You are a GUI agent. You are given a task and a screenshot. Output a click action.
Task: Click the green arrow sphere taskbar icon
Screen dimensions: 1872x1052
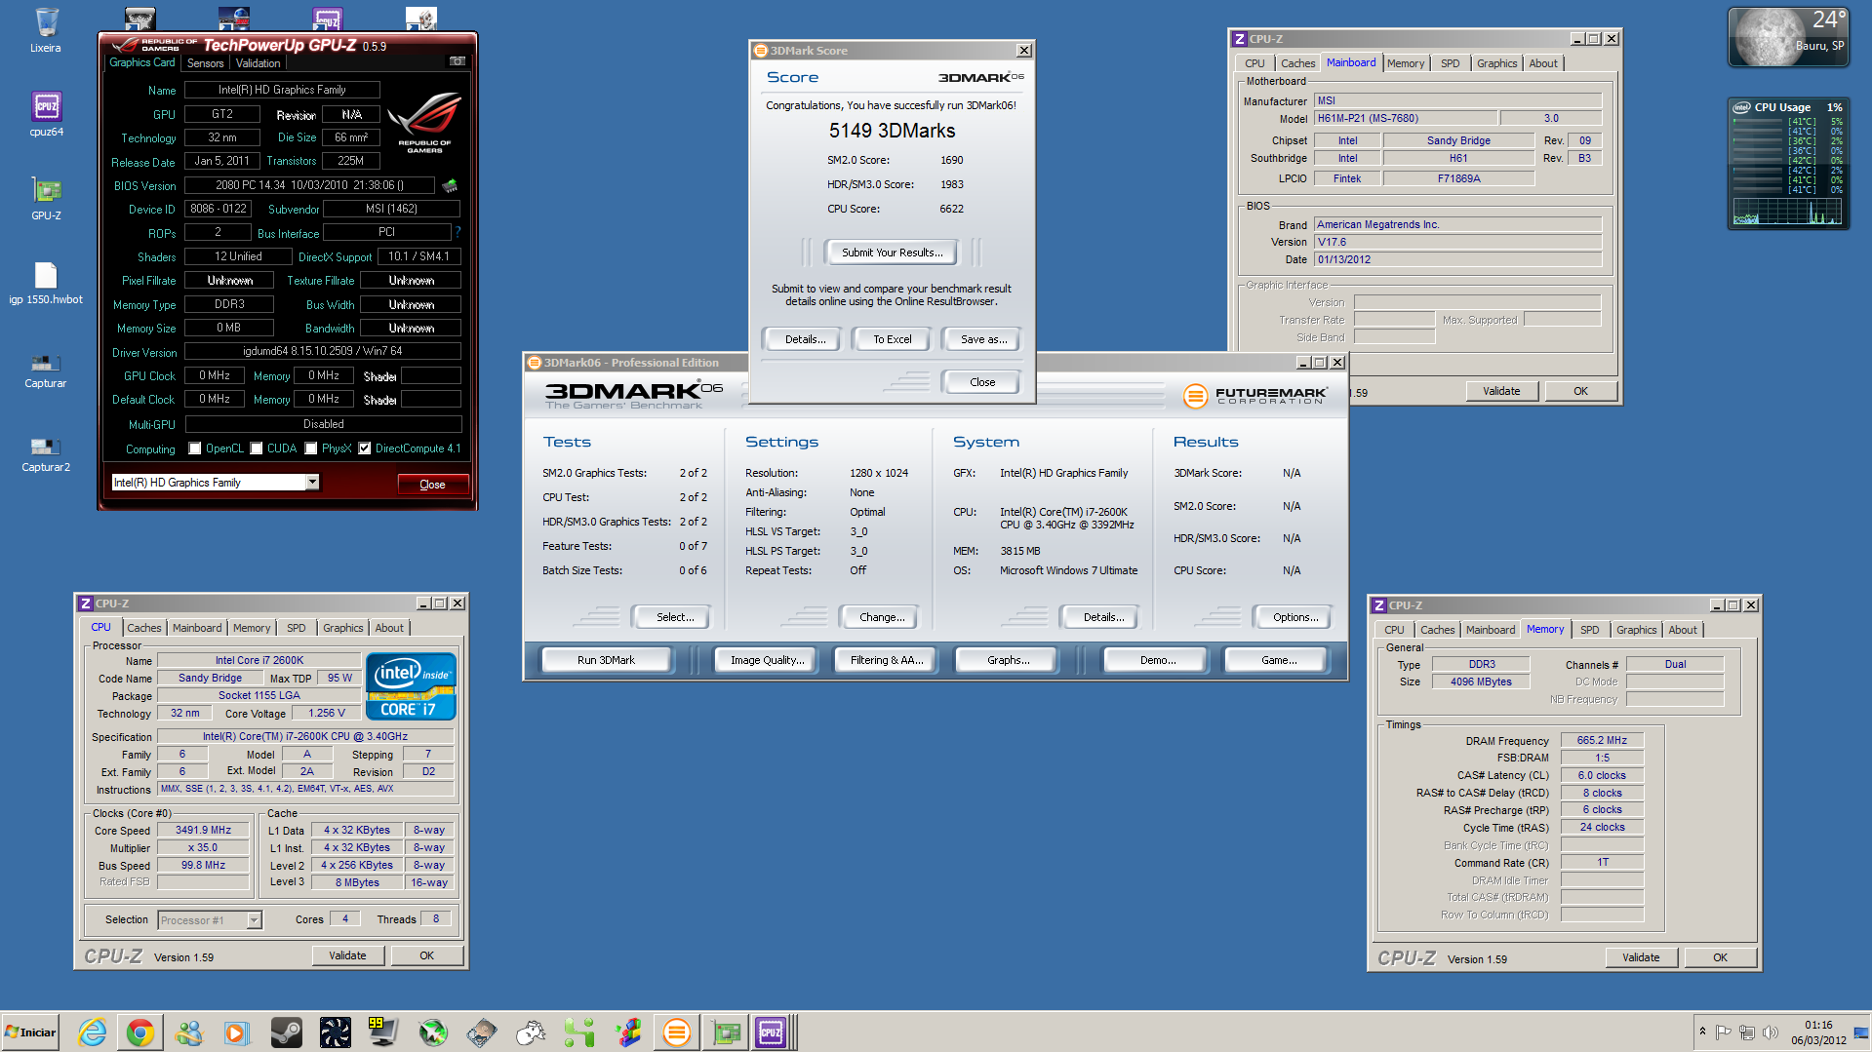click(x=432, y=1033)
